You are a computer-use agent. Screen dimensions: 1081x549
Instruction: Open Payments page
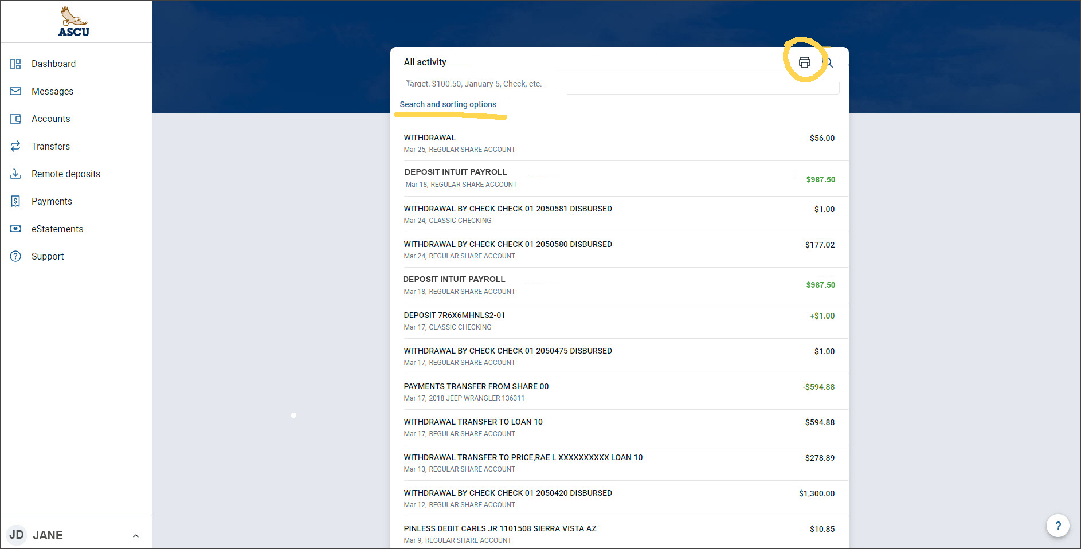pos(52,201)
